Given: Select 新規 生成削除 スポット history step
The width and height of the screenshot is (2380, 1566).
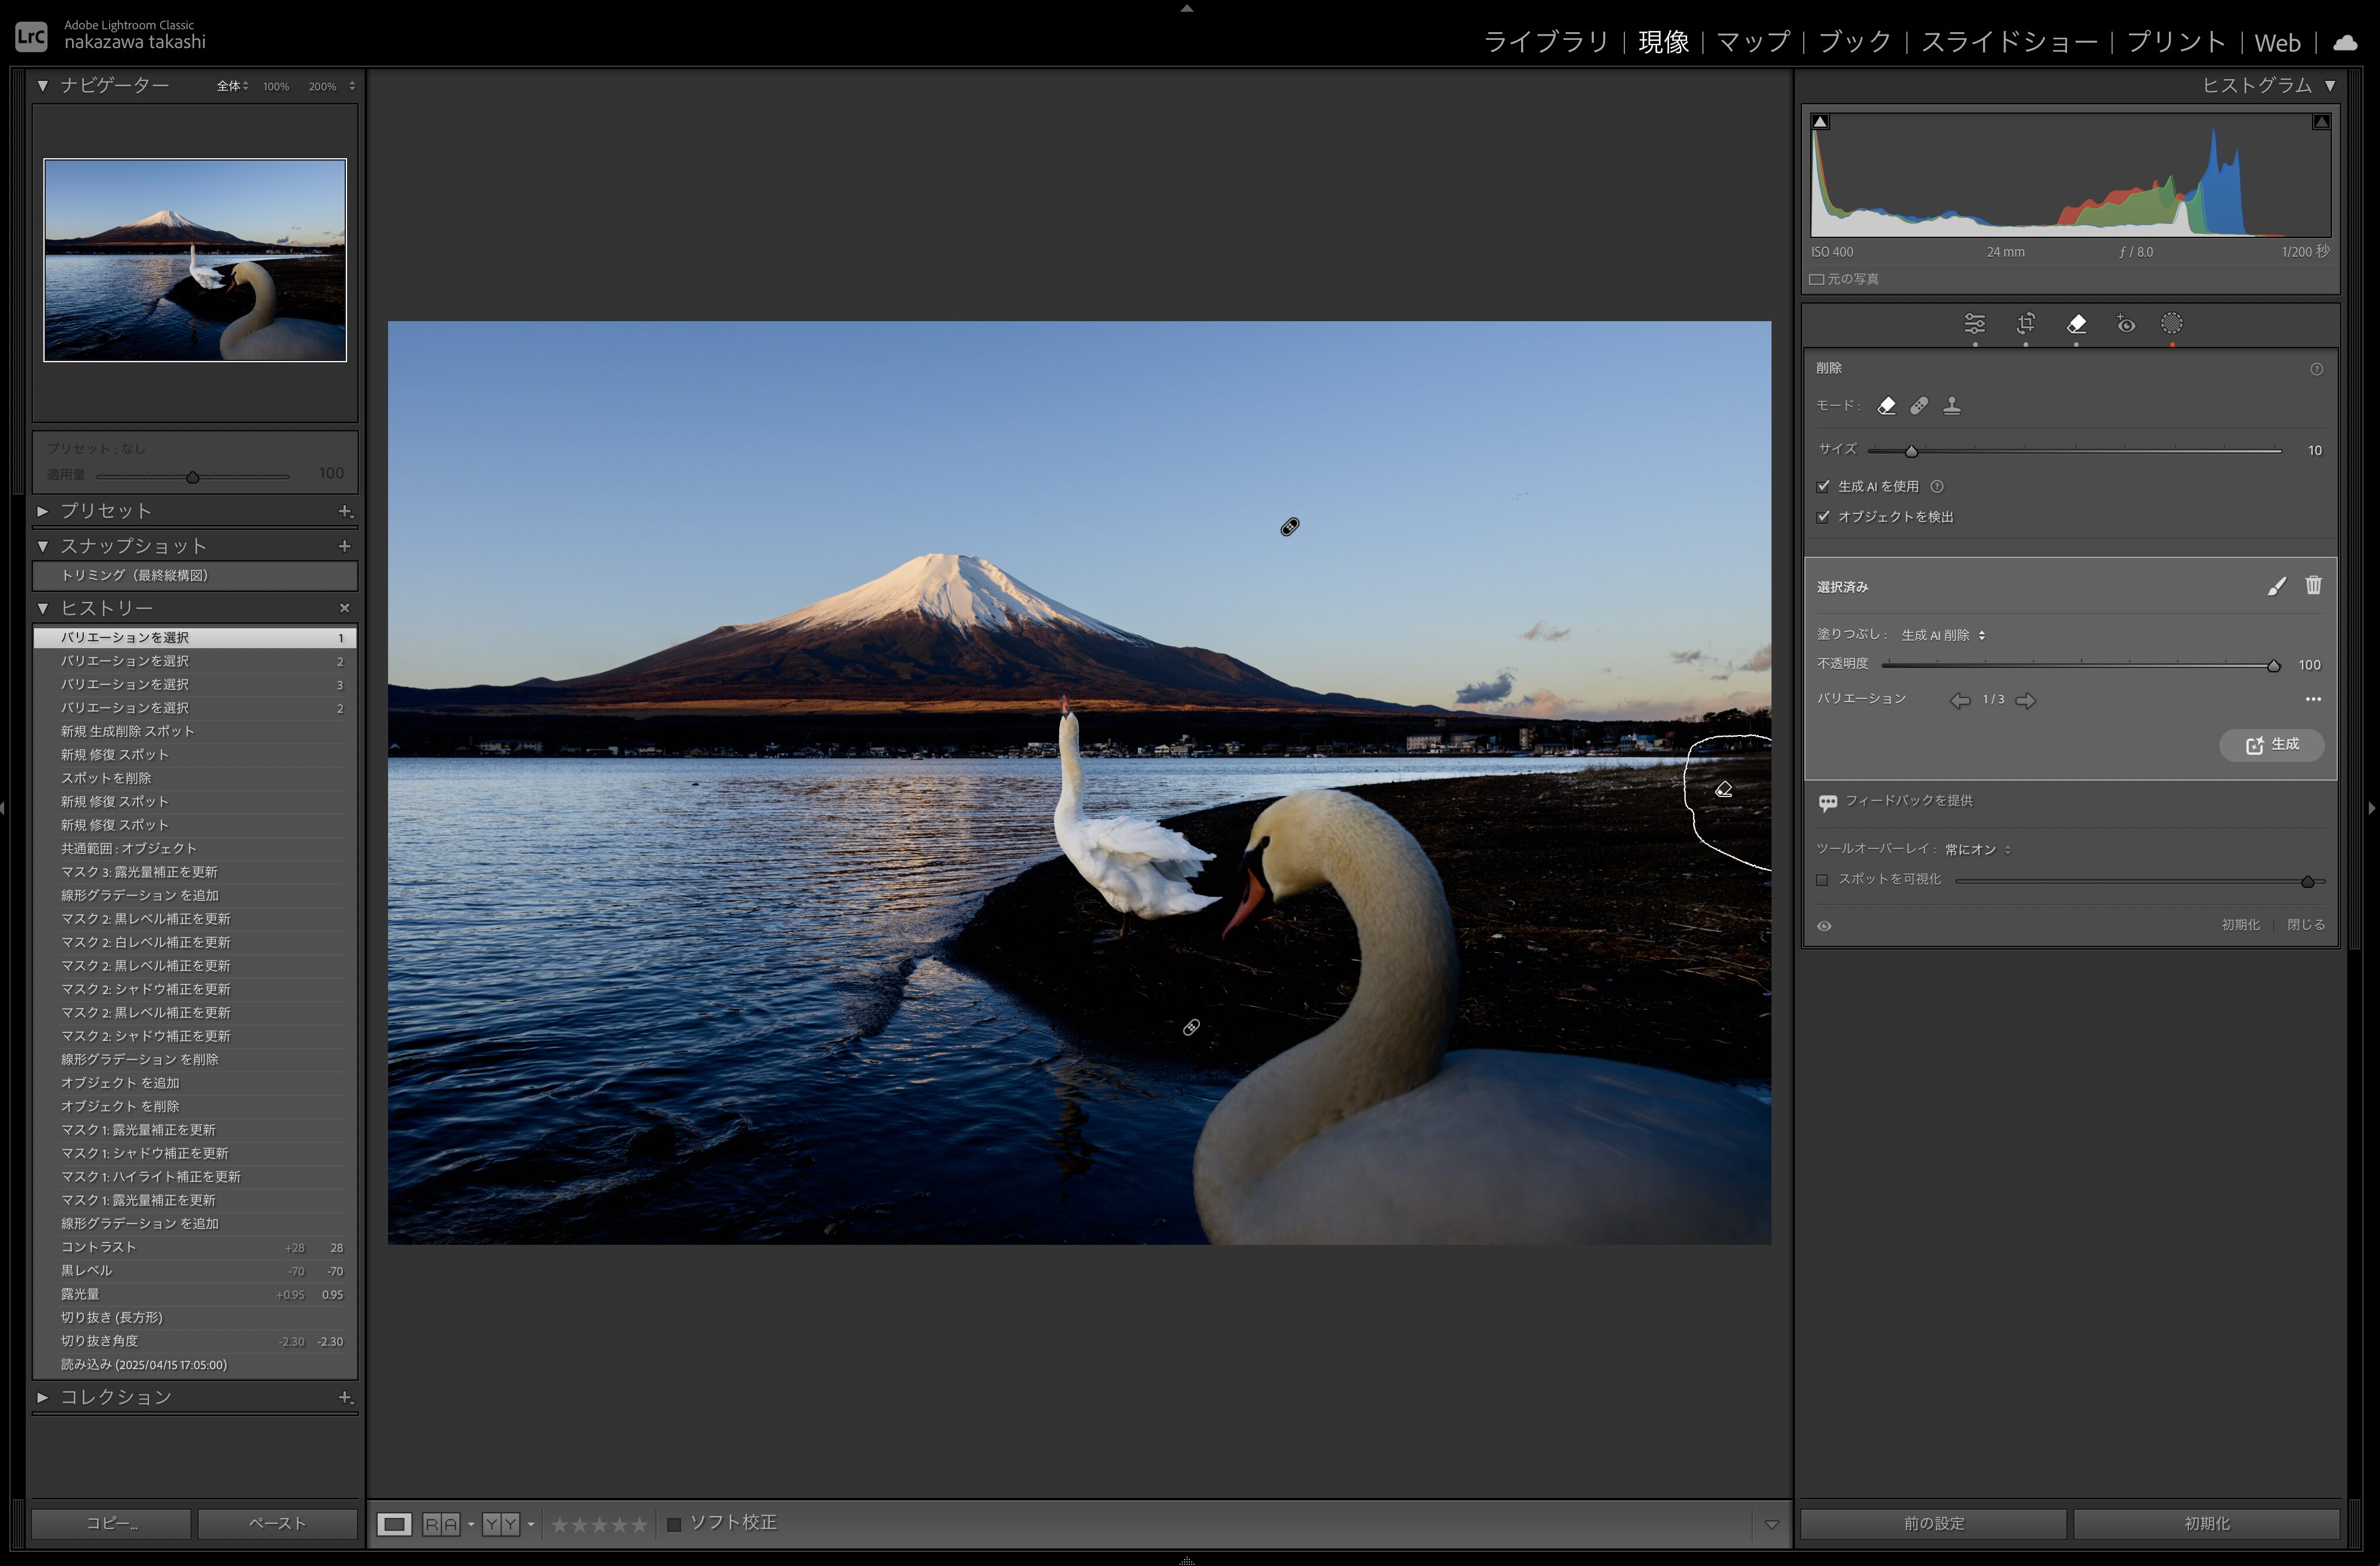Looking at the screenshot, I should click(x=128, y=731).
